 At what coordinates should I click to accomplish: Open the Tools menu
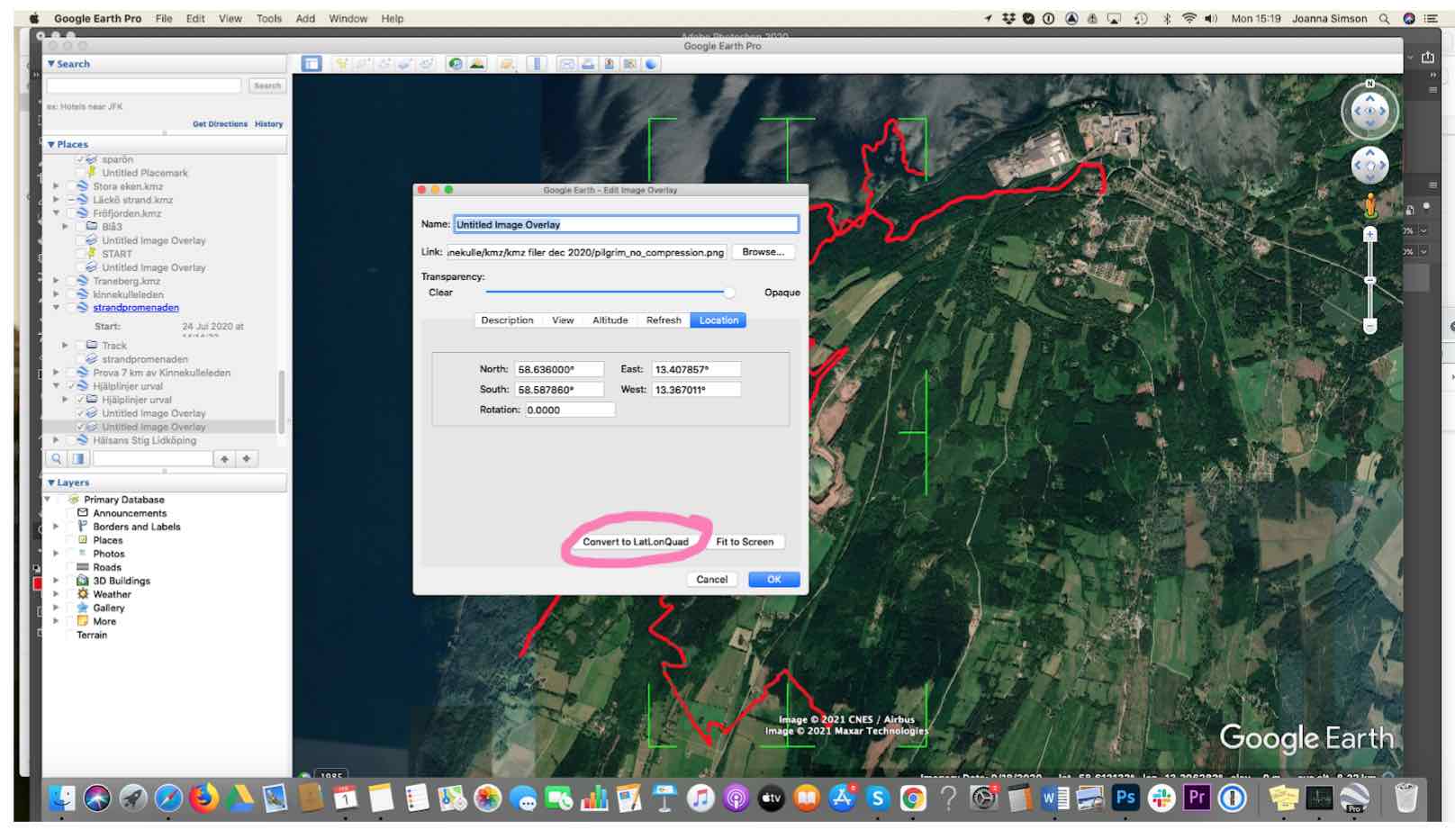[268, 18]
